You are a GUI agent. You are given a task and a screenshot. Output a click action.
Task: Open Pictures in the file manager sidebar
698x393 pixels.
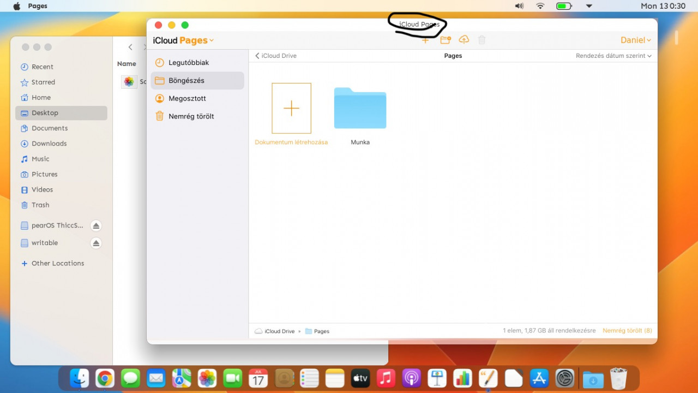click(61, 174)
